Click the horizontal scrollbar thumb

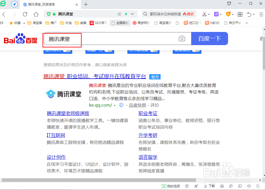click(99, 180)
